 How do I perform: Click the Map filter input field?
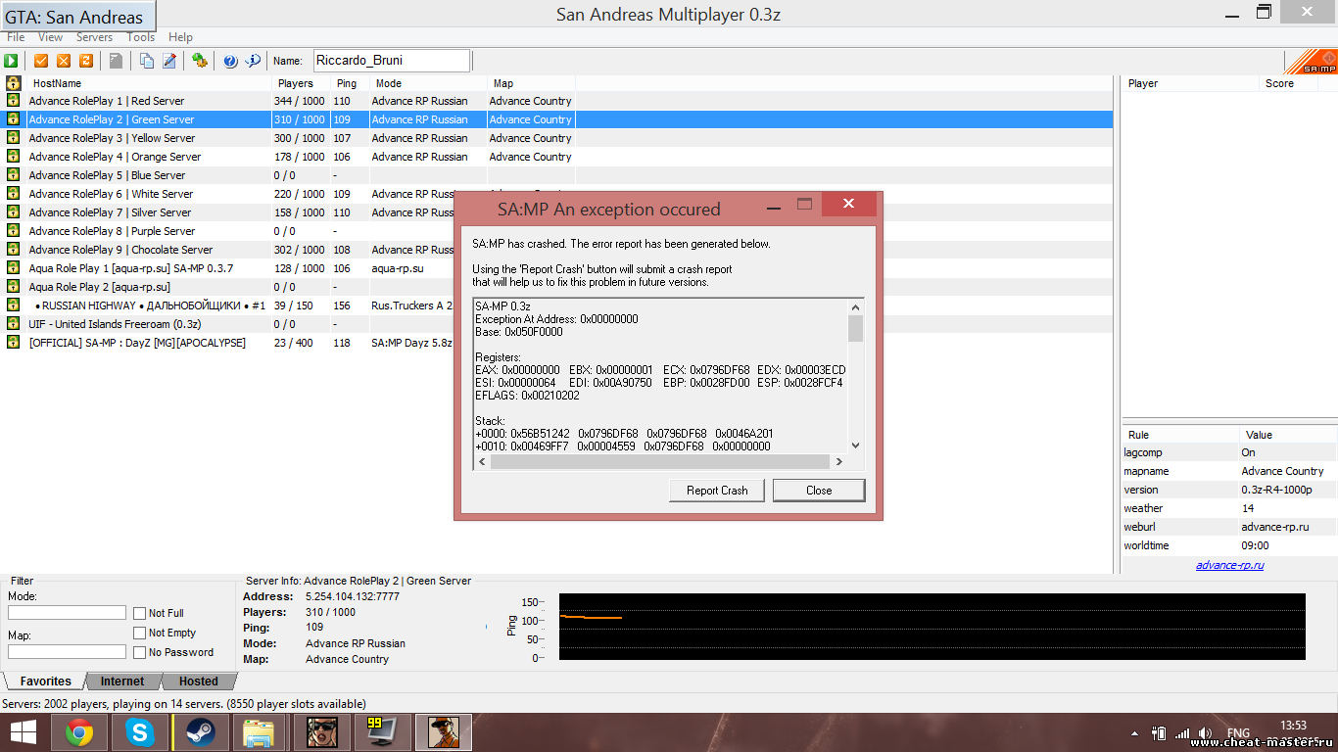point(67,652)
